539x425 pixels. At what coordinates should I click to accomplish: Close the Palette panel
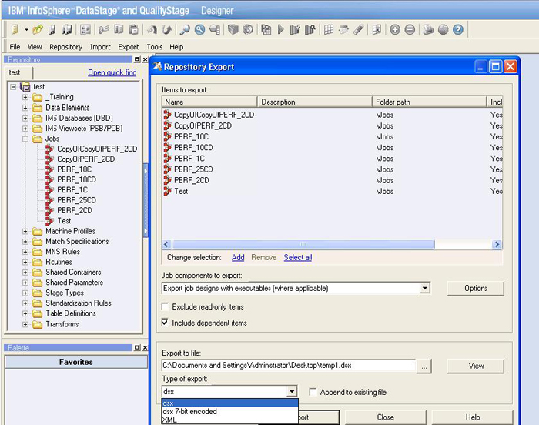(145, 347)
